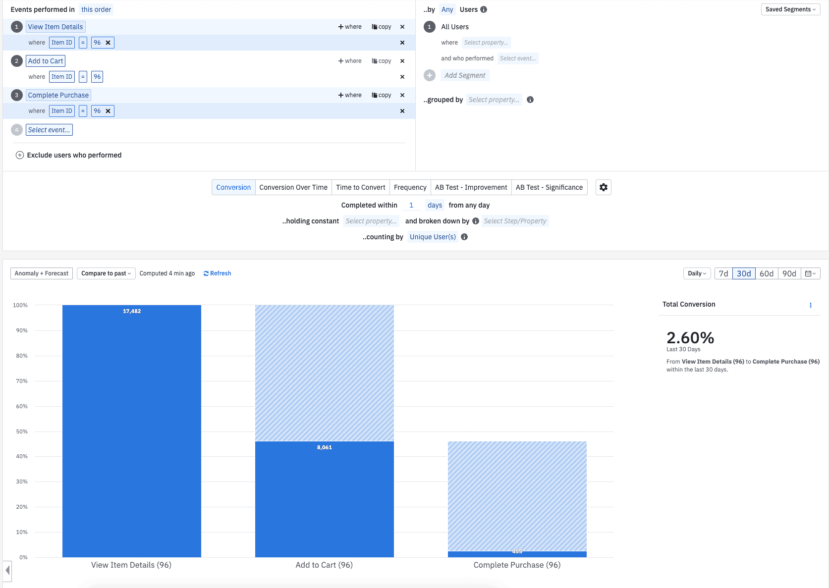Click the info icon next to grouped by
829x588 pixels.
(530, 100)
